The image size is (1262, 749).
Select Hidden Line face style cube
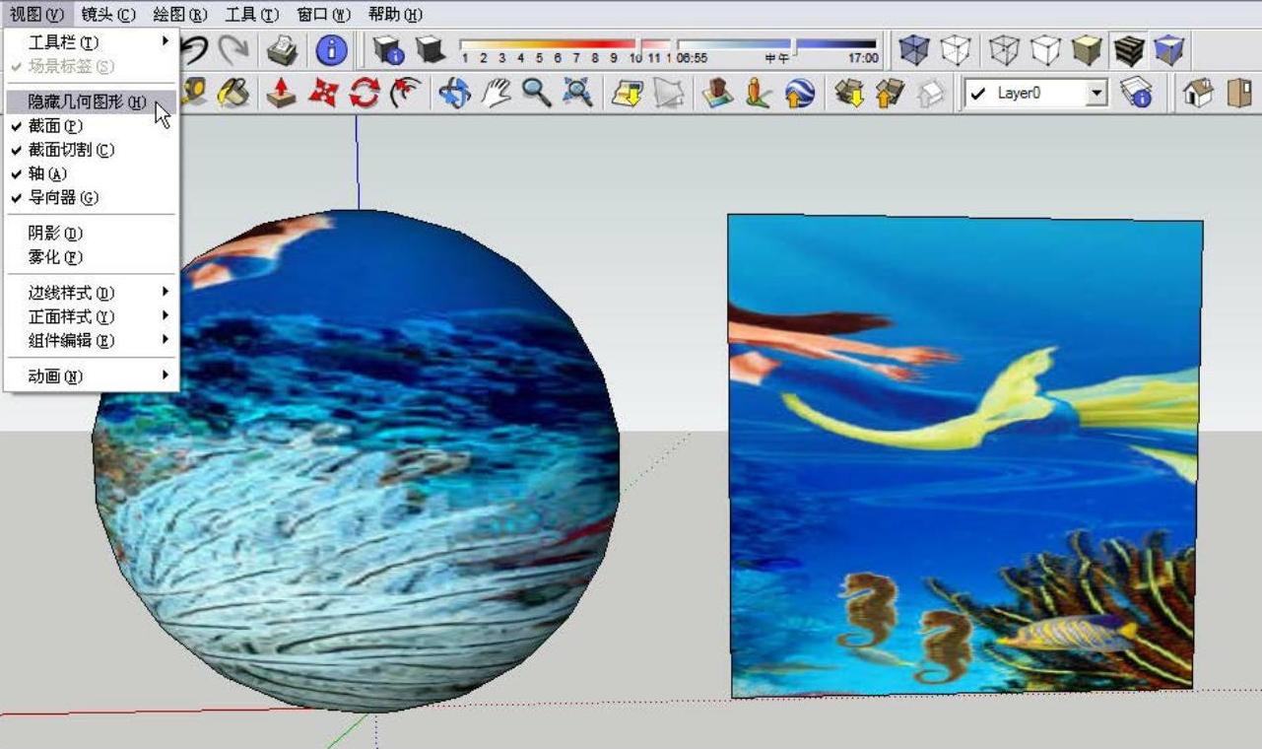click(1045, 49)
